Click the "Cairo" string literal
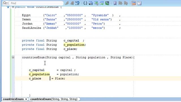This screenshot has height=102, width=181. pyautogui.click(x=51, y=15)
